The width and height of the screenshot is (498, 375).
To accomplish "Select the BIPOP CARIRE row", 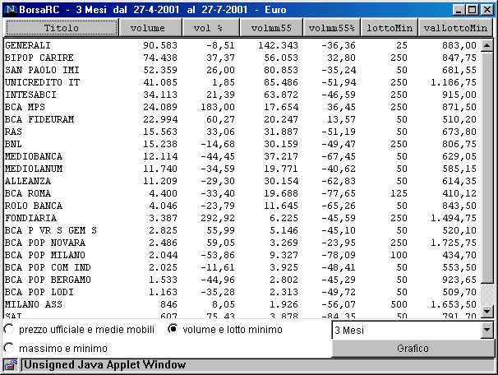I will [x=241, y=58].
